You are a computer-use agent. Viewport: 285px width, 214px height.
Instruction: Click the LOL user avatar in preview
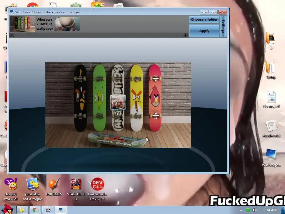pos(118,102)
